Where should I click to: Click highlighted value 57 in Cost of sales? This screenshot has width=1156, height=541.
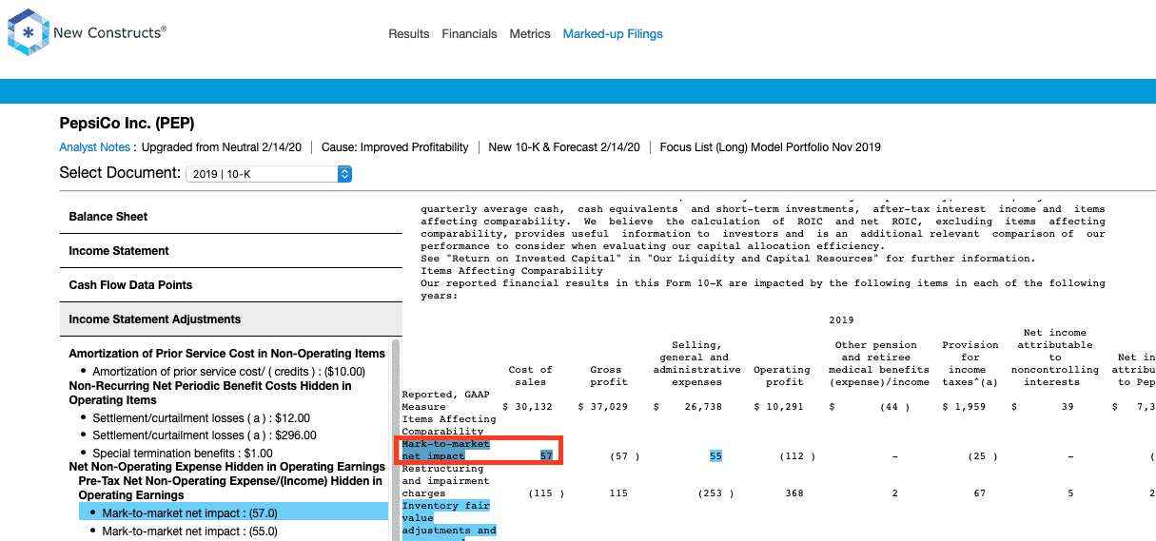546,456
